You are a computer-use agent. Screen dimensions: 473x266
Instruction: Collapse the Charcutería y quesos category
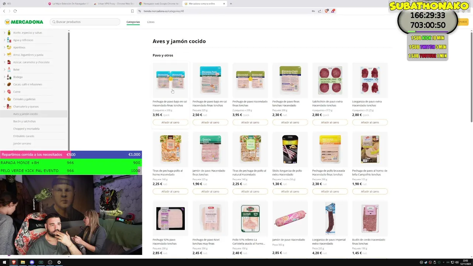coord(4,106)
